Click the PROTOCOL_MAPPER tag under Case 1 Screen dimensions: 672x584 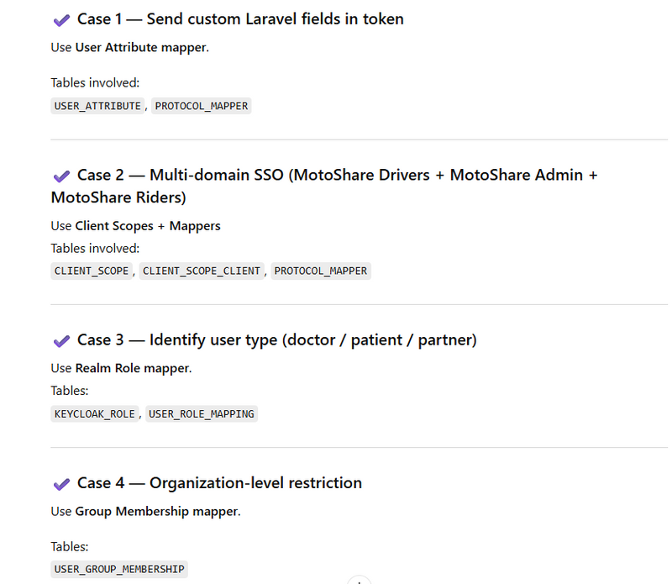(x=201, y=106)
